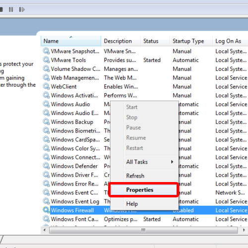Screen dimensions: 248x248
Task: Click gear icon beside WebClient
Action: pyautogui.click(x=46, y=86)
